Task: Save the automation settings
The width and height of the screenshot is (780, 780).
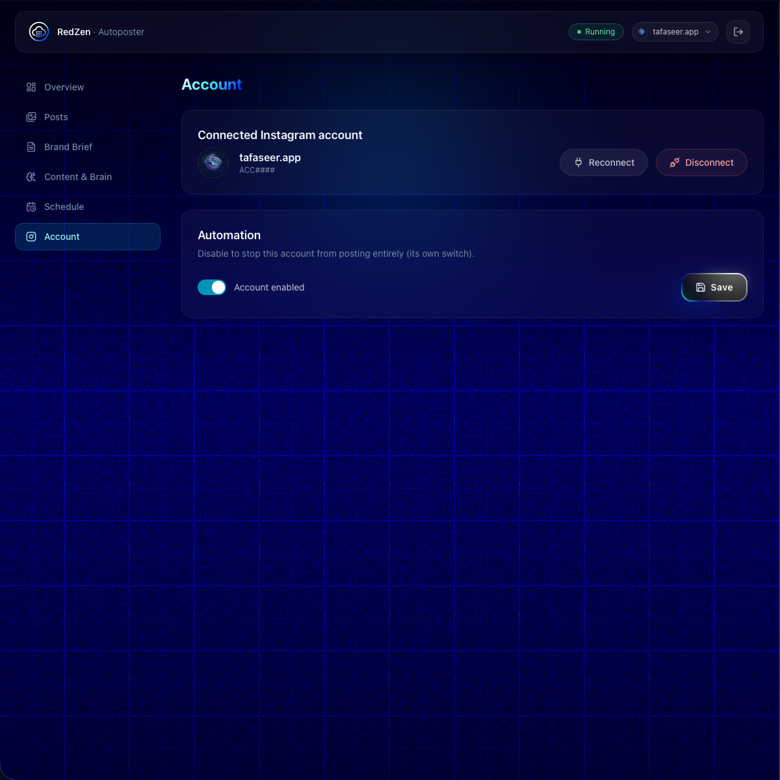Action: pyautogui.click(x=714, y=287)
